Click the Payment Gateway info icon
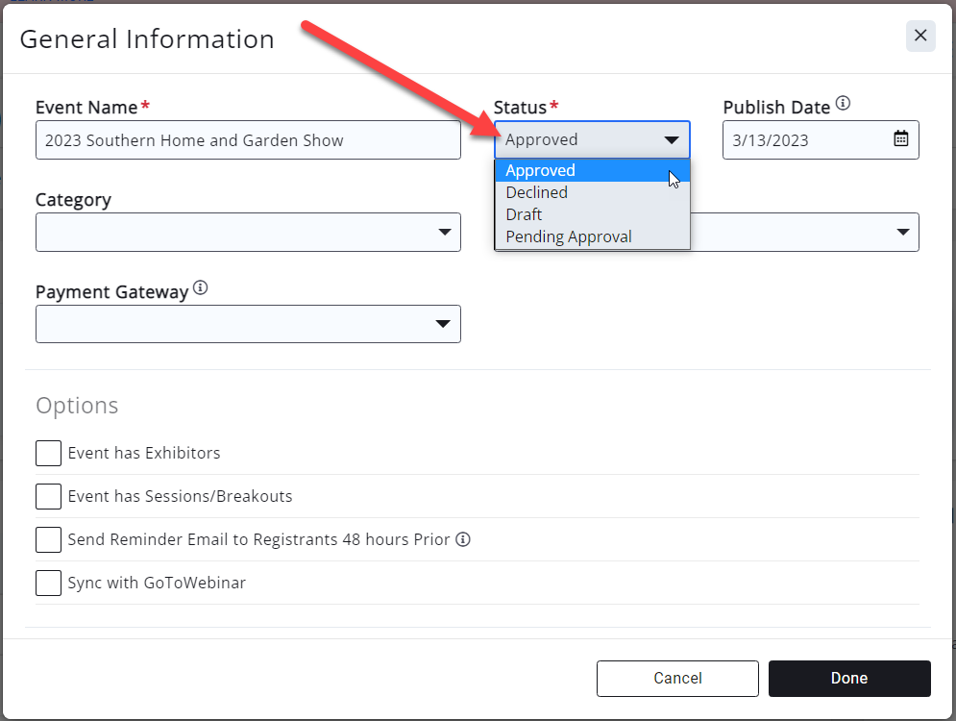Viewport: 956px width, 721px height. 200,287
